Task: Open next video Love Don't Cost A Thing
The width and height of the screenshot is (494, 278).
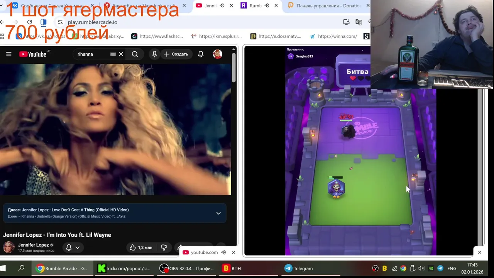Action: (68, 210)
